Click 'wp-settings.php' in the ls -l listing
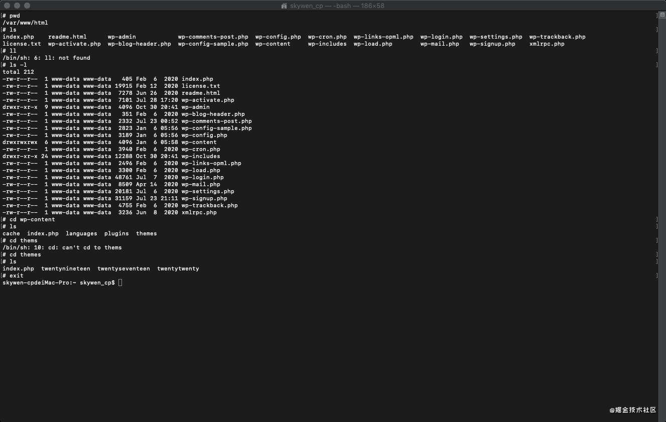Image resolution: width=666 pixels, height=422 pixels. click(208, 191)
